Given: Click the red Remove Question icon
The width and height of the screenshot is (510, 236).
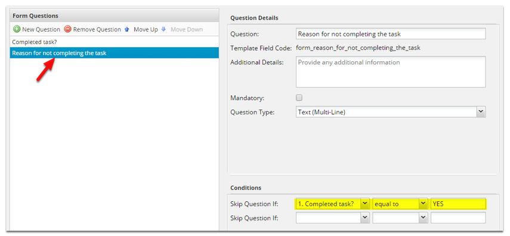Looking at the screenshot, I should pos(67,29).
